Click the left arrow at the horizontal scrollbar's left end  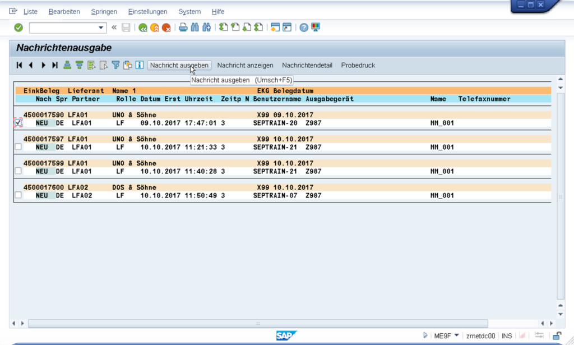coord(13,323)
